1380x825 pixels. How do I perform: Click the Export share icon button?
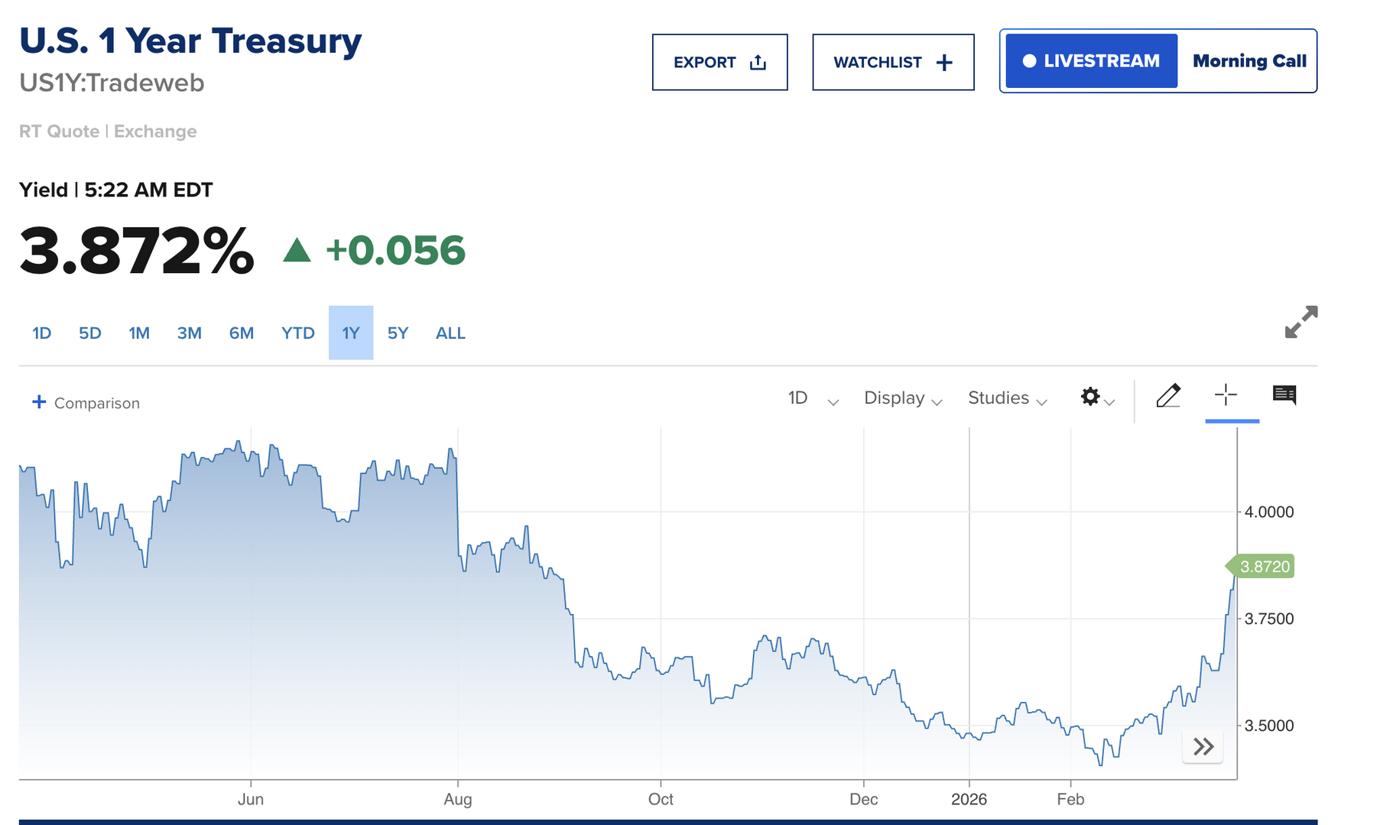click(x=719, y=62)
